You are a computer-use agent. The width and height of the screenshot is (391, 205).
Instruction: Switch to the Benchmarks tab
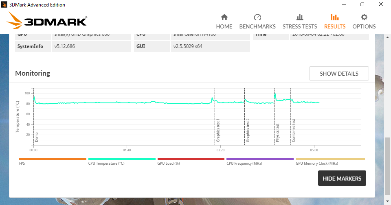[x=257, y=22]
